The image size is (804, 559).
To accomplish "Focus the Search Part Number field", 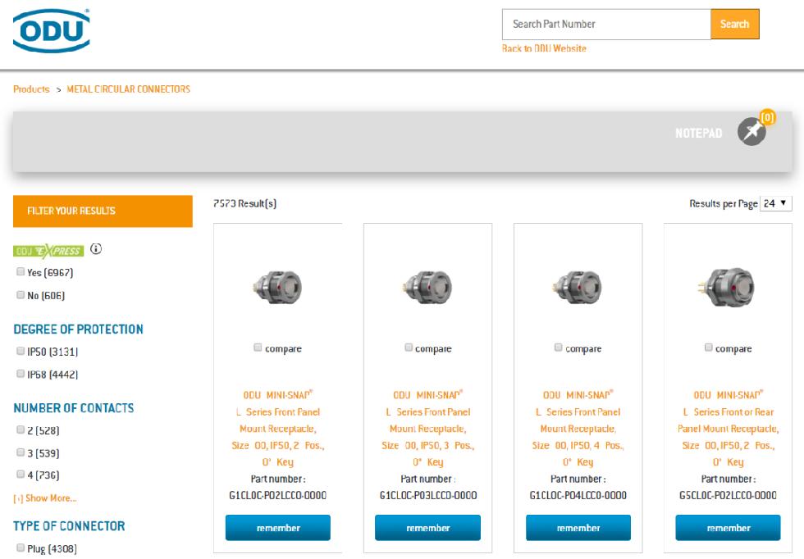I will (x=605, y=24).
